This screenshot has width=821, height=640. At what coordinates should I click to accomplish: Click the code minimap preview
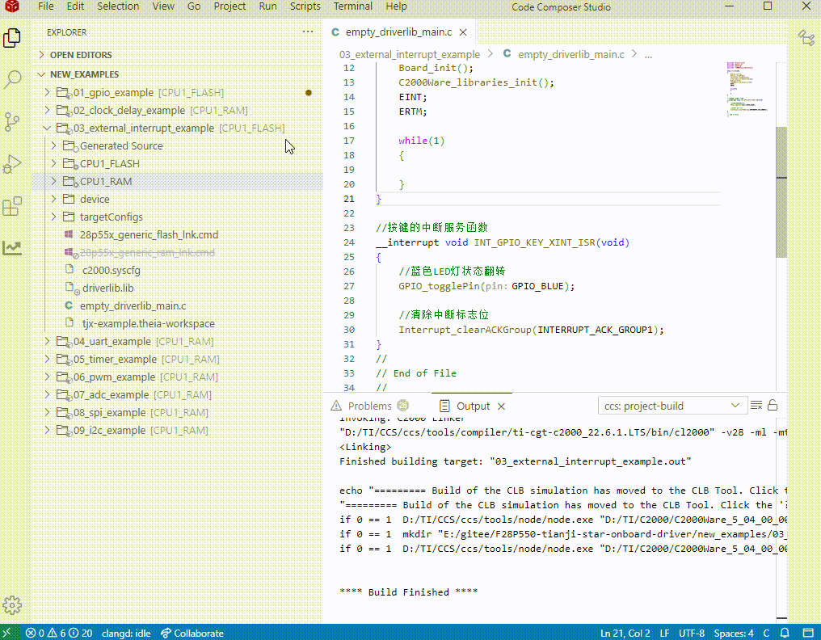(747, 89)
